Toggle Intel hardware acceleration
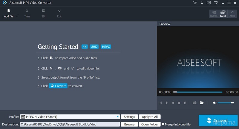The height and width of the screenshot is (129, 239). coord(223,14)
